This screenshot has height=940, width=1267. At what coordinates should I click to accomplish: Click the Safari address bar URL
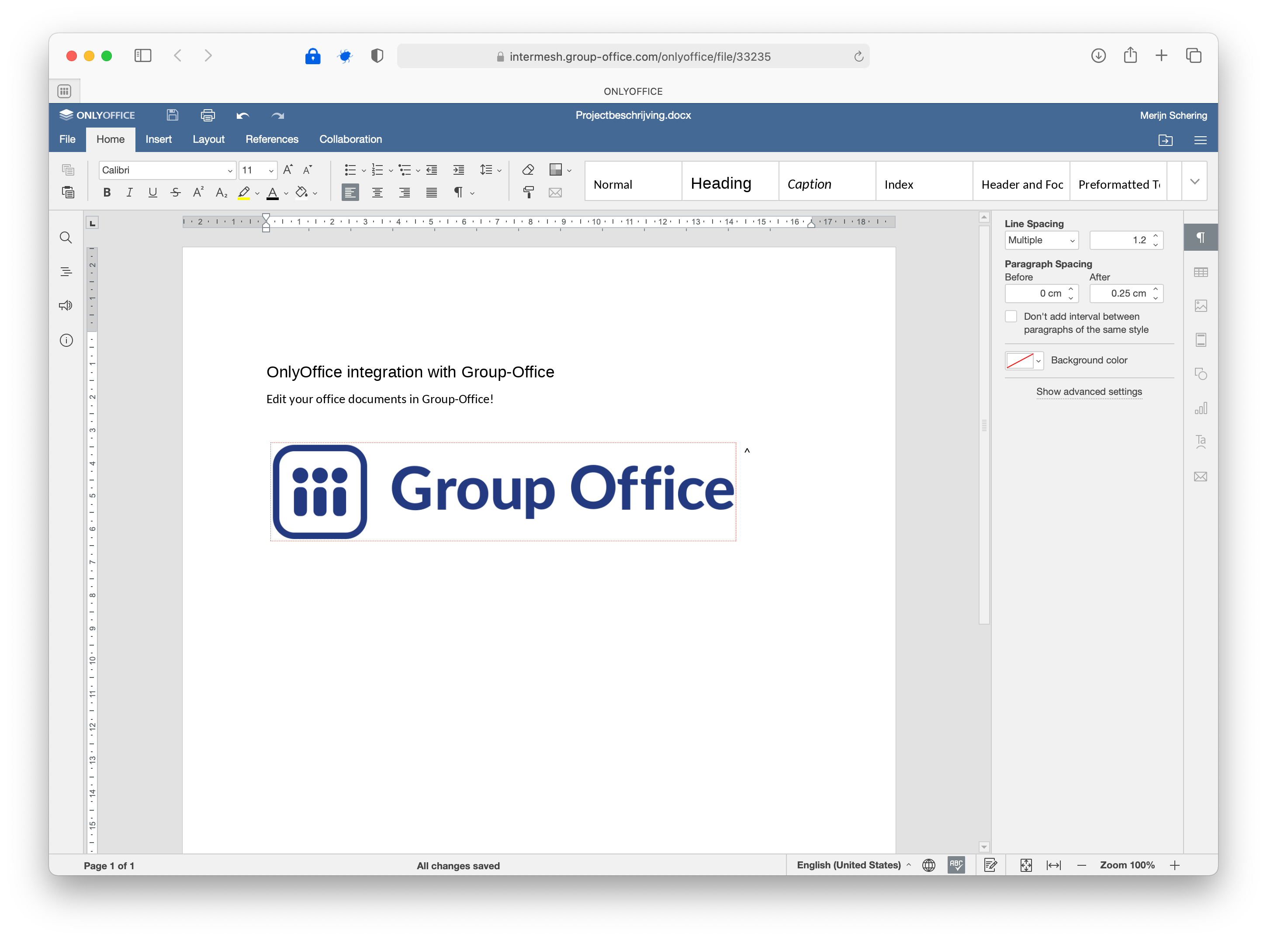point(633,56)
